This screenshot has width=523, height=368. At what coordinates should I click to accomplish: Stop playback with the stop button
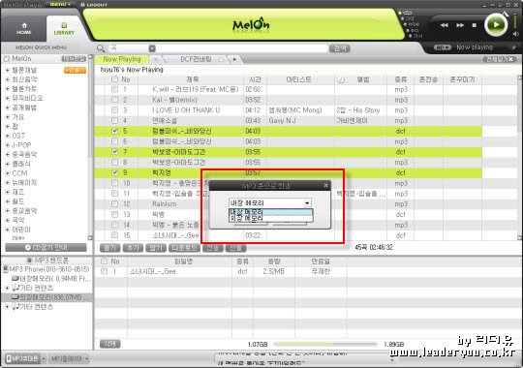[474, 25]
